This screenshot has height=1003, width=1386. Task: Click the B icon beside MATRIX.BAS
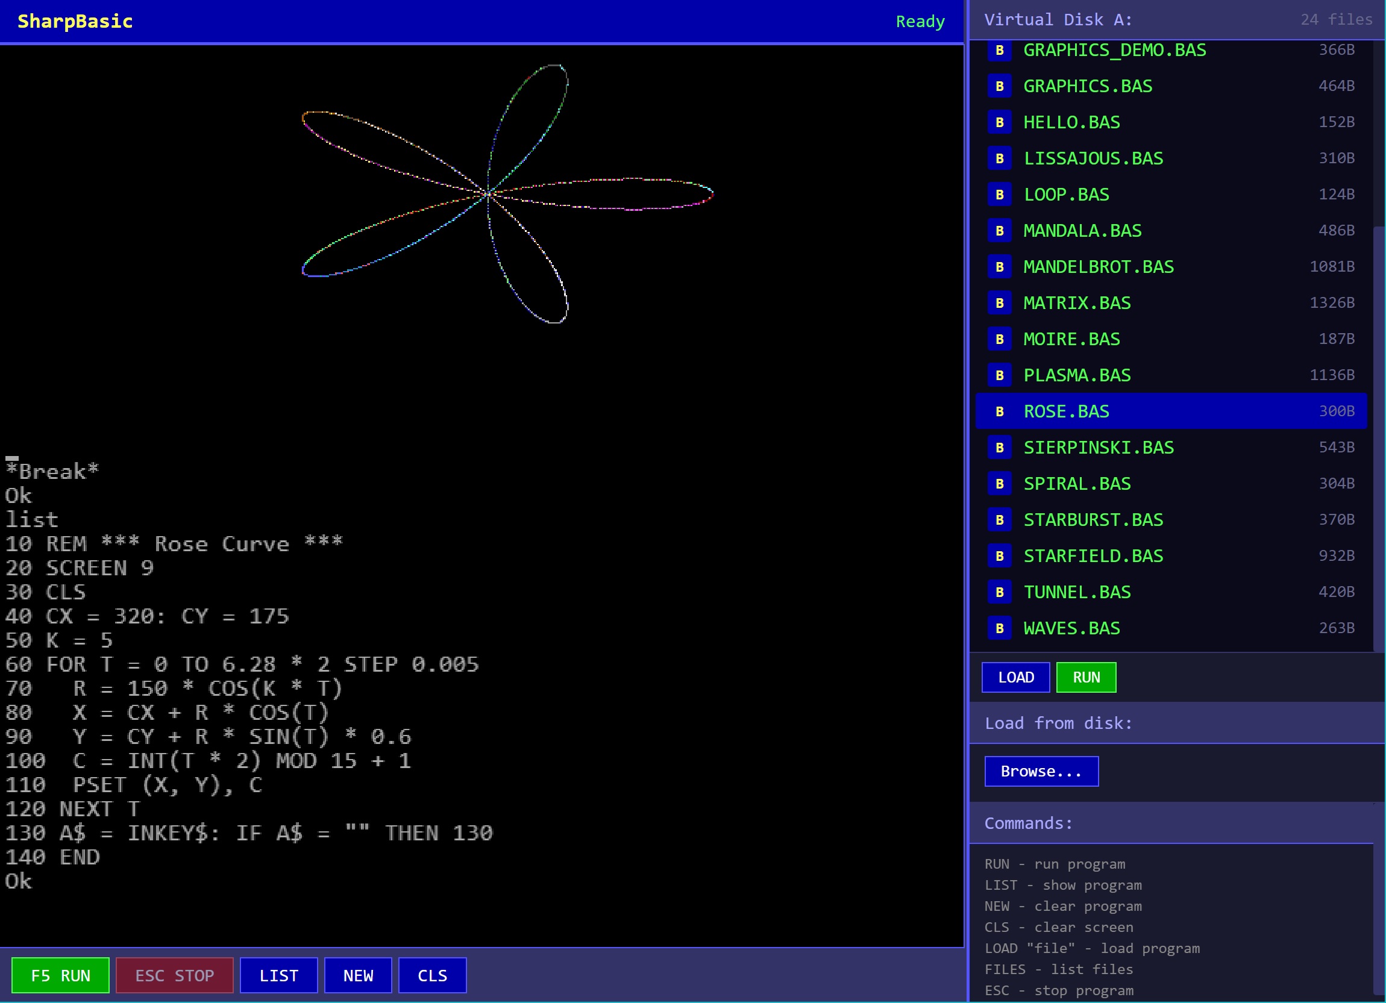pyautogui.click(x=999, y=303)
